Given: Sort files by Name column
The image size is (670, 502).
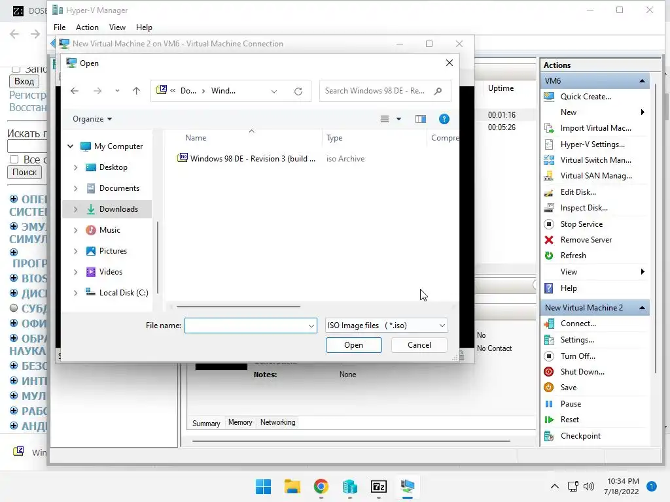Looking at the screenshot, I should (x=196, y=138).
